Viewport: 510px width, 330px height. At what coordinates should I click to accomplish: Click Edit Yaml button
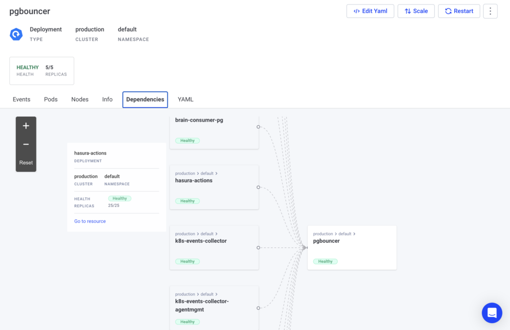(x=370, y=11)
